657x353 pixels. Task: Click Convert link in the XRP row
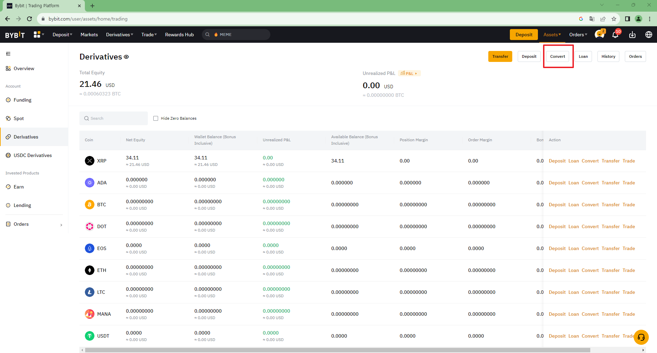click(590, 161)
